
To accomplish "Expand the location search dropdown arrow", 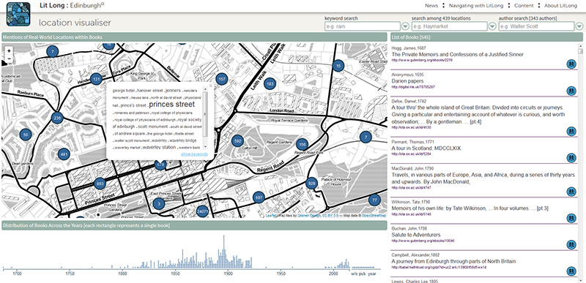I will [x=492, y=26].
